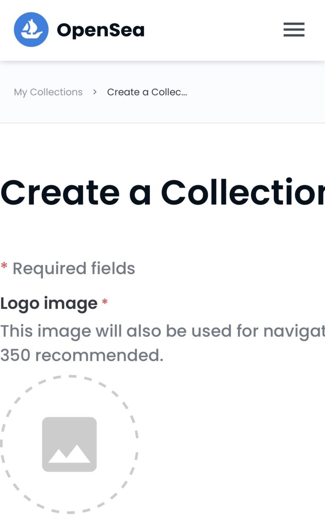Click the Required fields notice text
The image size is (325, 525).
[x=74, y=268]
